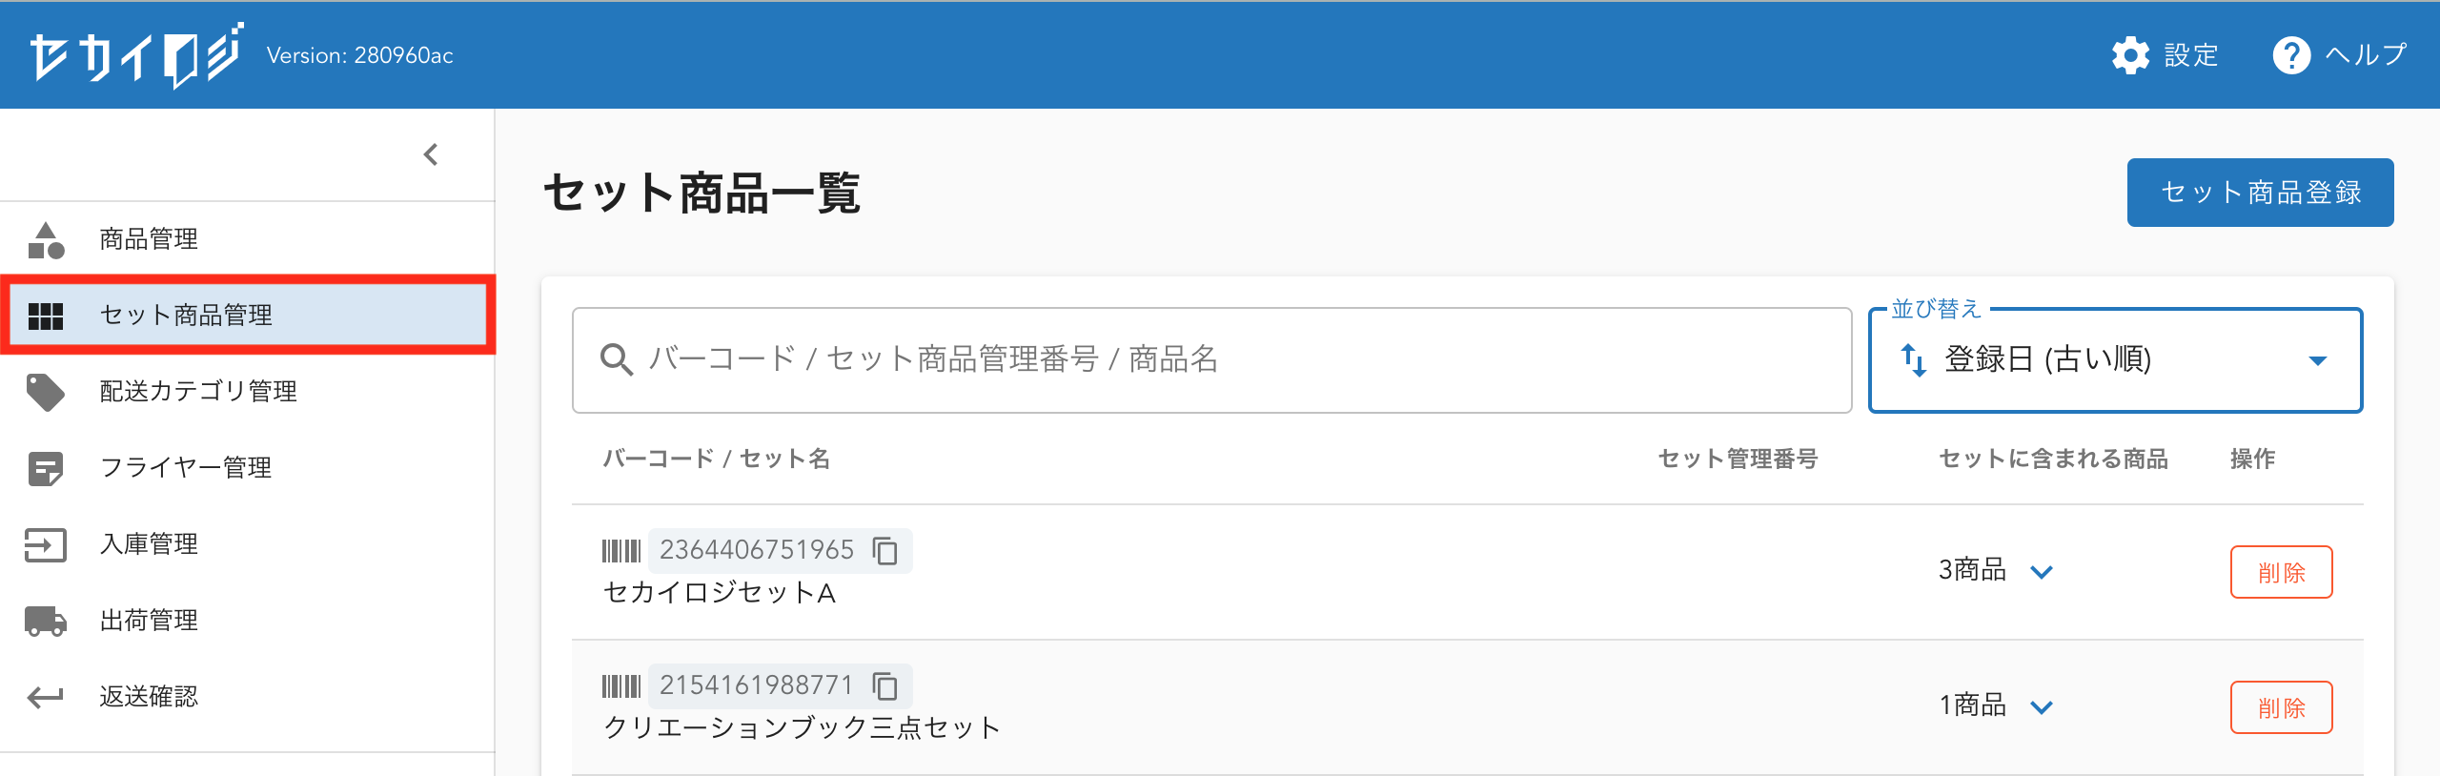This screenshot has height=776, width=2440.
Task: Click the フライヤー管理 note icon
Action: (x=45, y=468)
